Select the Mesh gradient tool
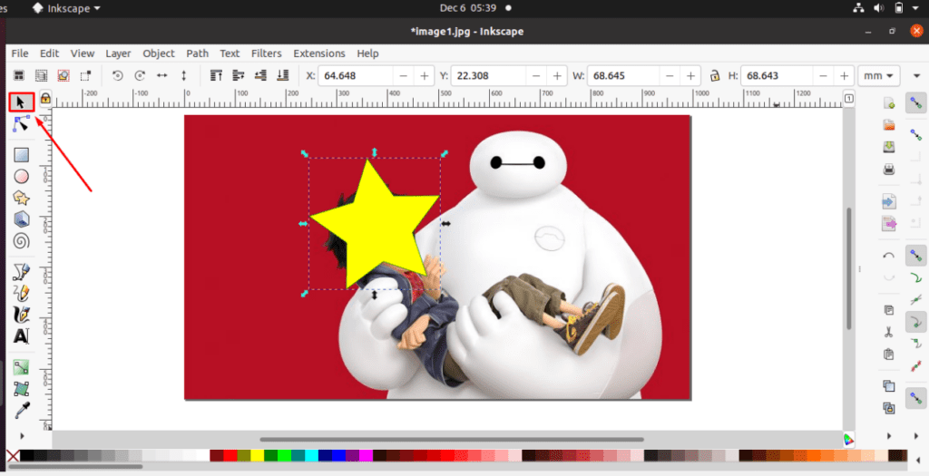Screen dimensions: 929x476 pyautogui.click(x=22, y=389)
